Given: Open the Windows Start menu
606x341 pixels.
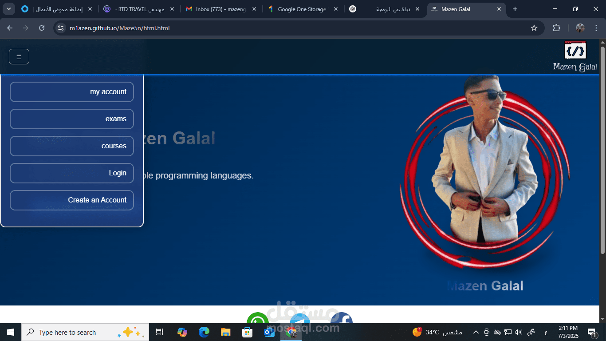Looking at the screenshot, I should 11,332.
